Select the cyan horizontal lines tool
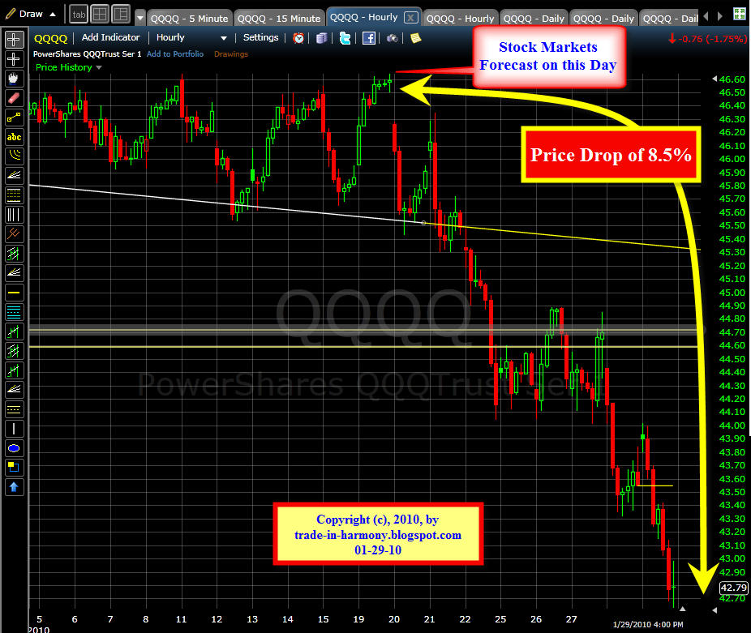 tap(14, 312)
